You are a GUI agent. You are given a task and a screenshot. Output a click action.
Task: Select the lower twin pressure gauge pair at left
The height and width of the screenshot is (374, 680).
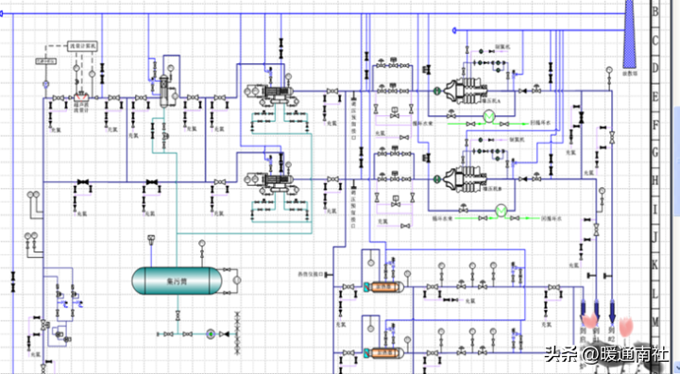pos(31,236)
